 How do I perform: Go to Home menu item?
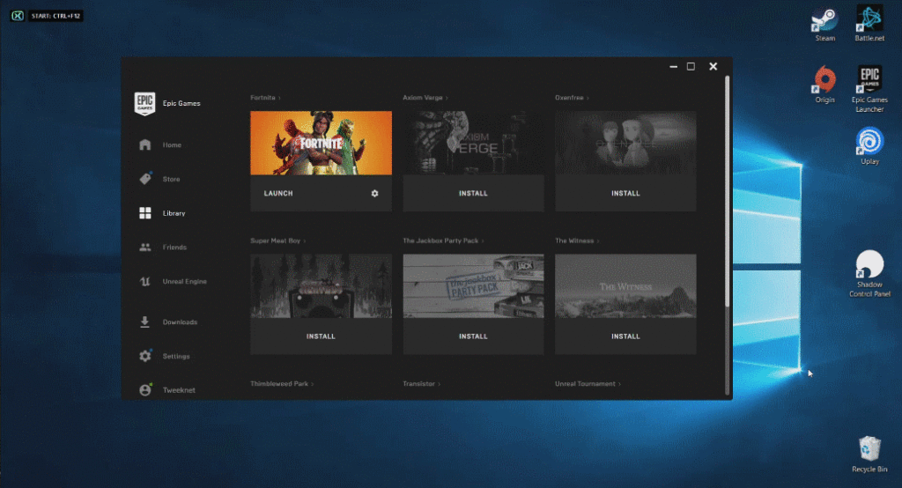click(x=172, y=145)
